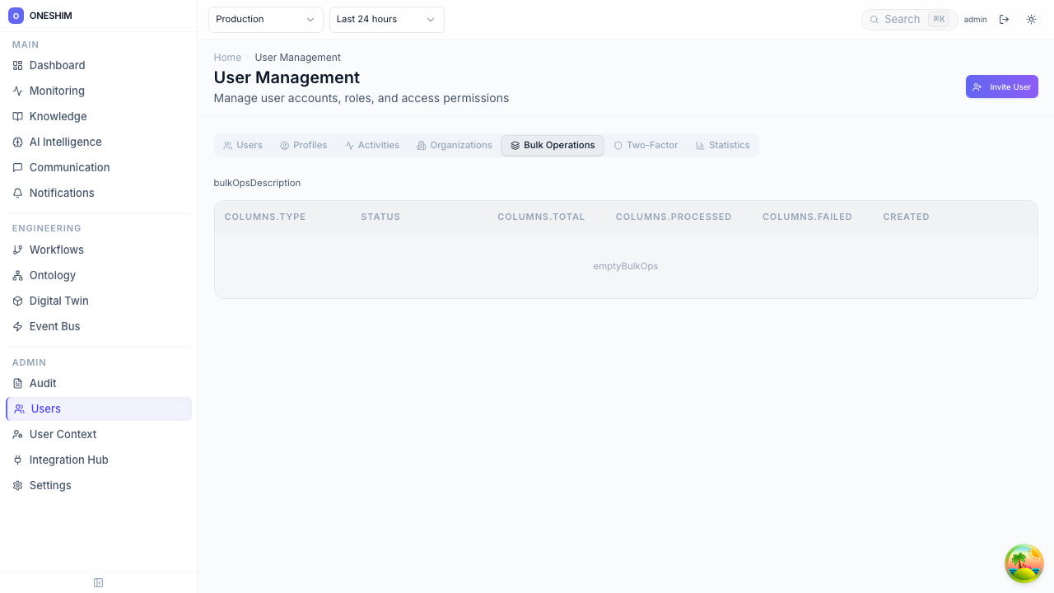This screenshot has height=593, width=1054.
Task: Go to Home via breadcrumb link
Action: point(227,57)
